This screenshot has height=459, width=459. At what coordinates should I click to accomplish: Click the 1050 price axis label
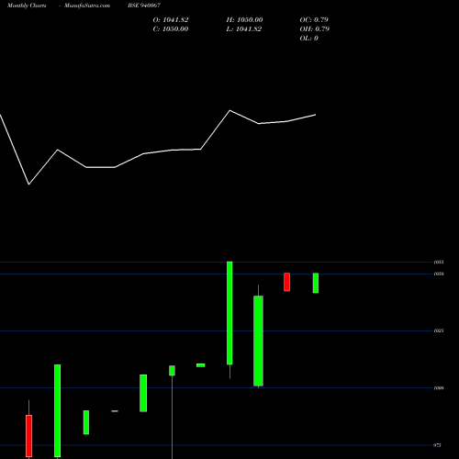pos(439,274)
